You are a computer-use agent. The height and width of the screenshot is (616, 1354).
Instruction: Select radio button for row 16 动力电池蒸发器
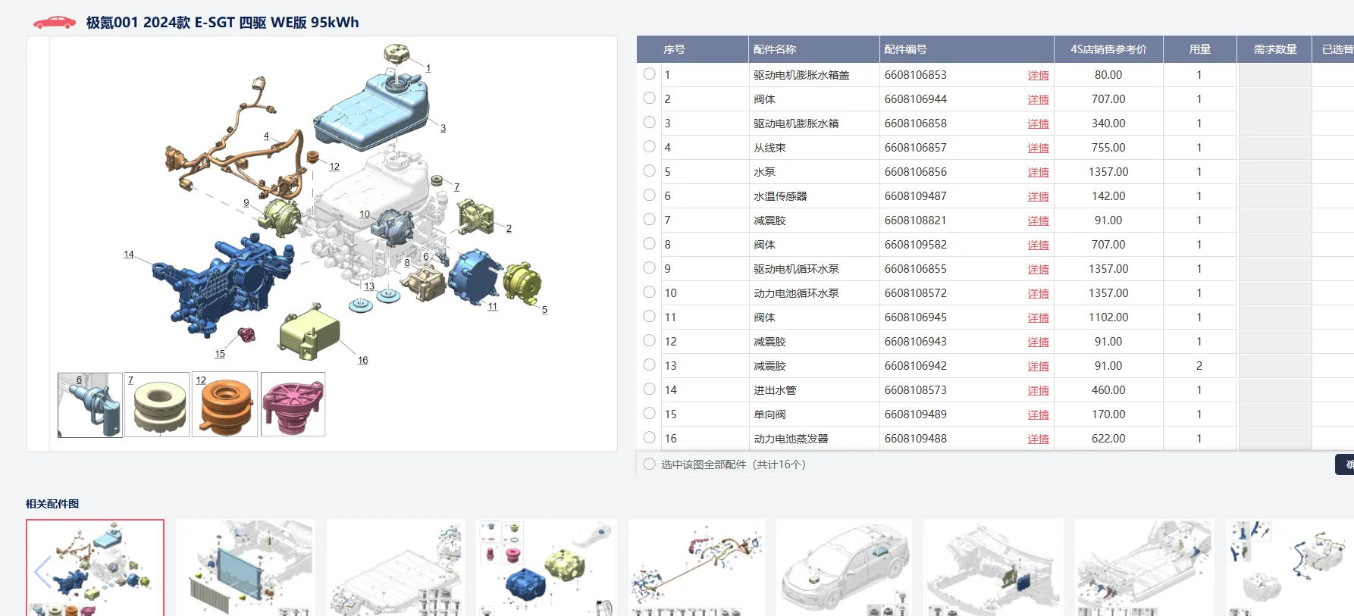(649, 438)
